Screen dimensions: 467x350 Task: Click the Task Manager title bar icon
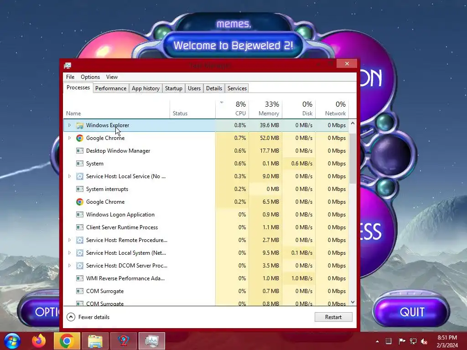tap(67, 66)
